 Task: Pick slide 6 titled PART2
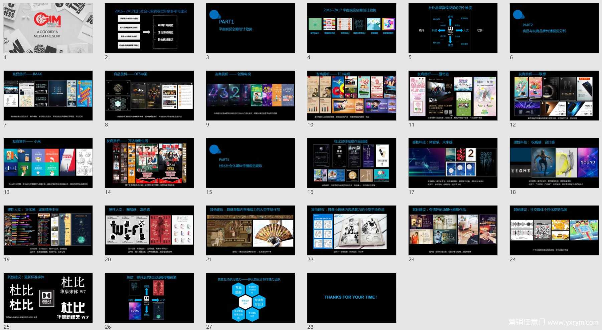tap(554, 28)
